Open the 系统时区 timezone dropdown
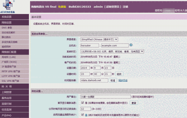Screen dimensions: 187x118 112,51
